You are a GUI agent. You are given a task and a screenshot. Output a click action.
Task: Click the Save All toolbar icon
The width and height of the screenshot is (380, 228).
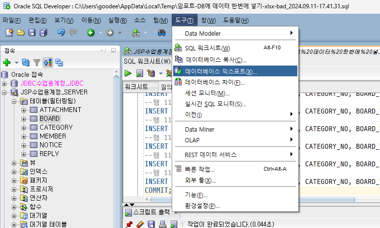(x=44, y=32)
